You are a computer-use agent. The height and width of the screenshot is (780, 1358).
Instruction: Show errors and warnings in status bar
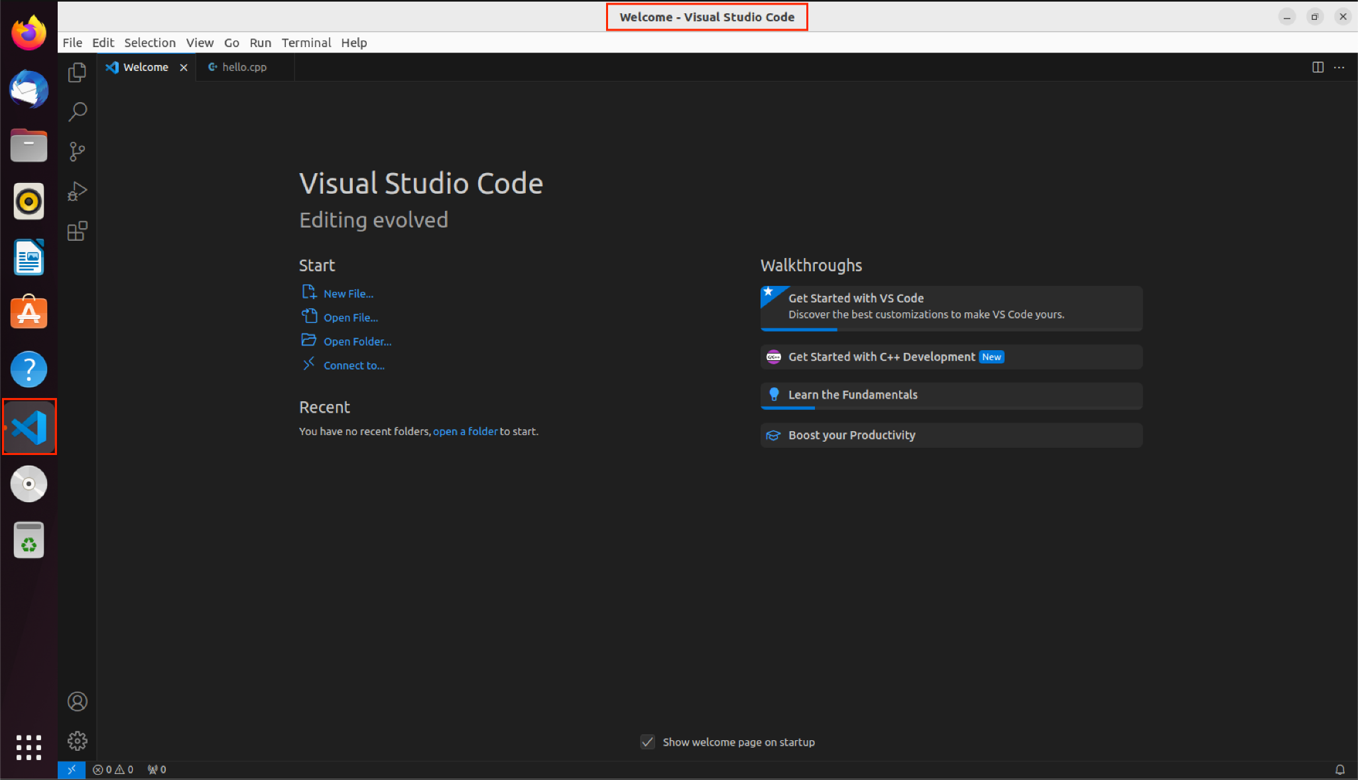[113, 769]
